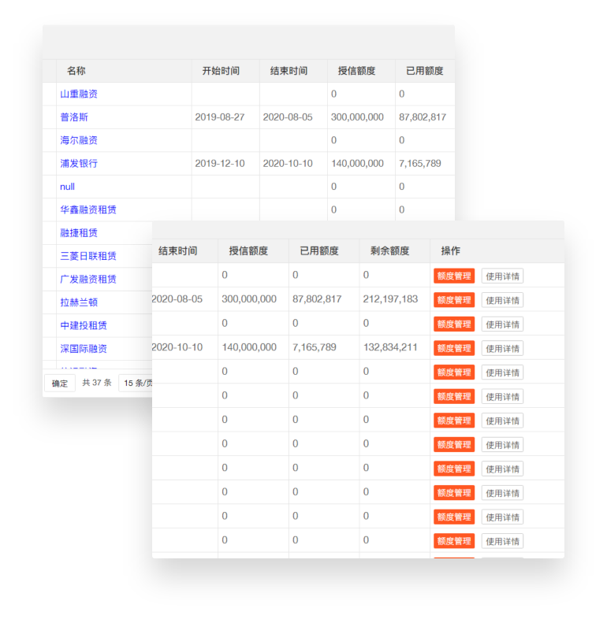607x619 pixels.
Task: Open the 普洛斯 entry link
Action: click(74, 117)
